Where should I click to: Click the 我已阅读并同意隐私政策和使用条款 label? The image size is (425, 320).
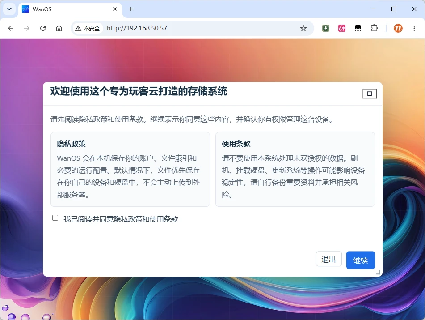(x=121, y=219)
